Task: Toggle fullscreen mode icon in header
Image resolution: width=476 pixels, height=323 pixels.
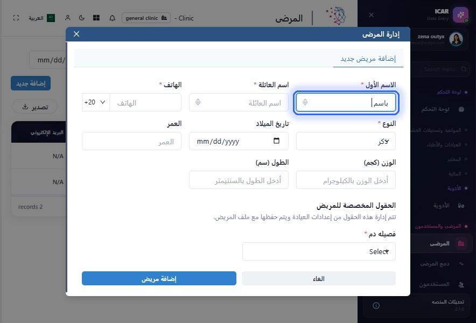Action: (x=16, y=18)
